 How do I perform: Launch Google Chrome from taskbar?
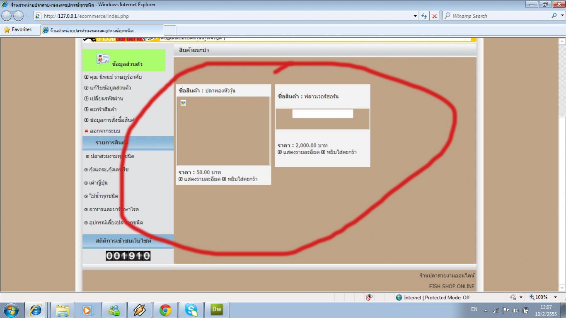click(x=165, y=310)
